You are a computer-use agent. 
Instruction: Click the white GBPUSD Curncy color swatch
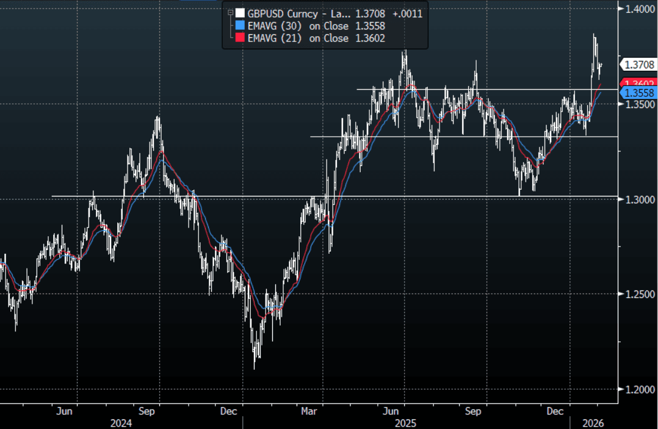240,13
